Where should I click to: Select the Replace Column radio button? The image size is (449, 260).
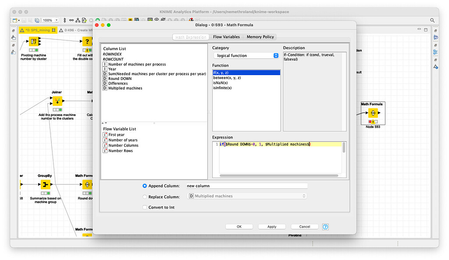point(145,196)
